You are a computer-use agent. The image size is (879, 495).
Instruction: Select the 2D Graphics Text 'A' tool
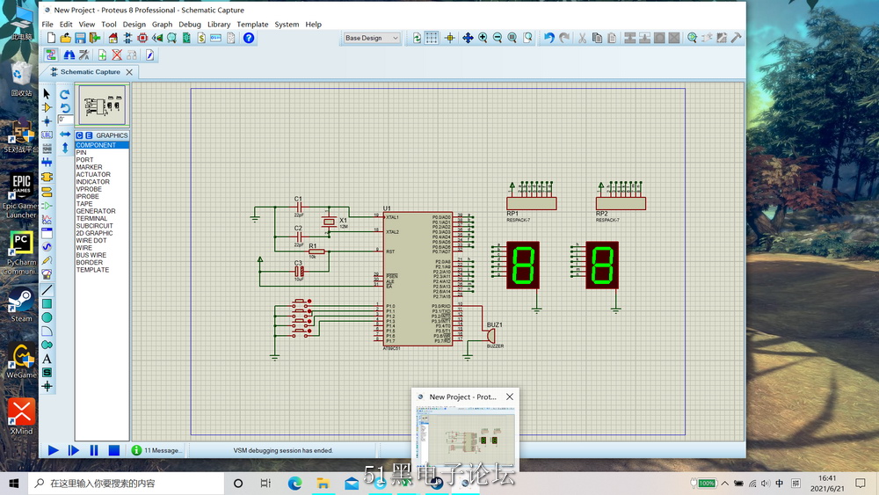[x=47, y=359]
